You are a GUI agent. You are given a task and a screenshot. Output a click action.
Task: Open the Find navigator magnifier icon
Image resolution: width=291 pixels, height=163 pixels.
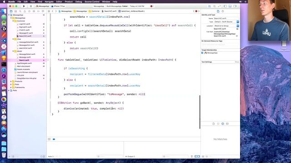20,11
